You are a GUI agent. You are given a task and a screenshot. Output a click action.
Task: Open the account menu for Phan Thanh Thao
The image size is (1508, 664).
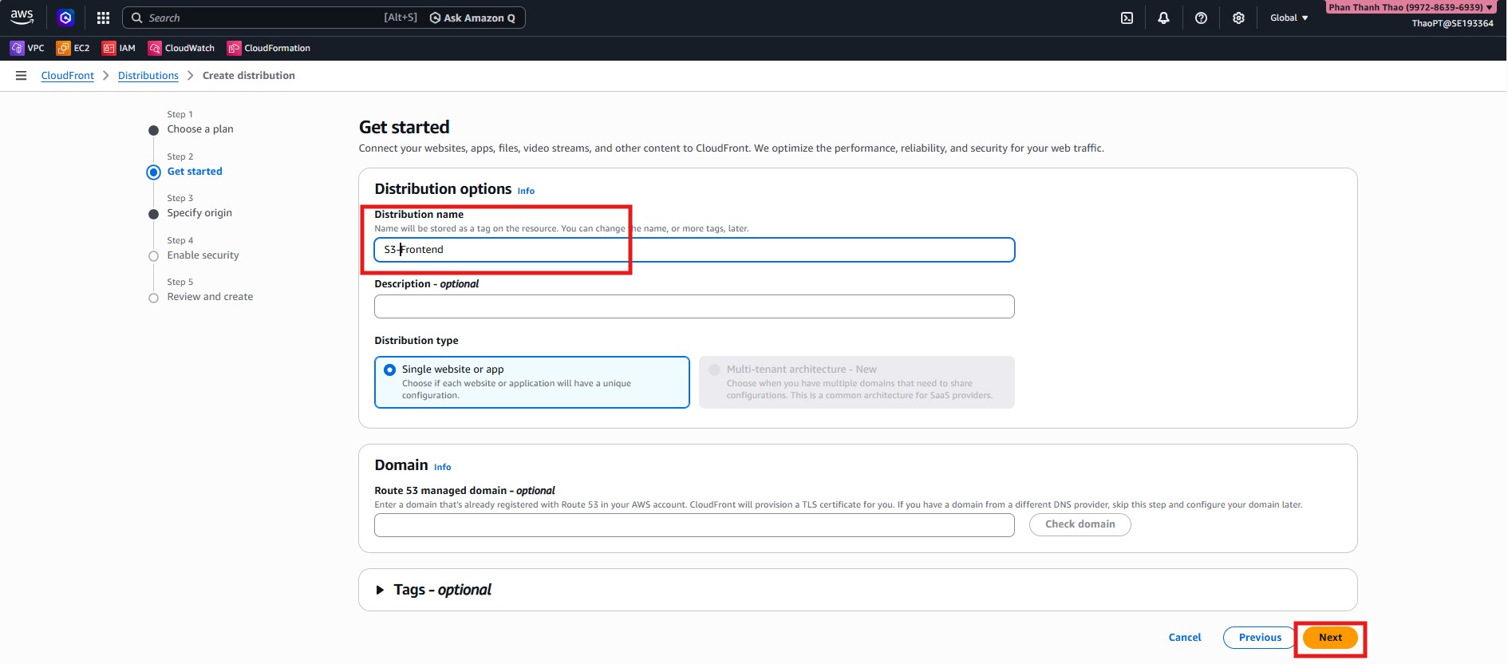click(x=1410, y=7)
